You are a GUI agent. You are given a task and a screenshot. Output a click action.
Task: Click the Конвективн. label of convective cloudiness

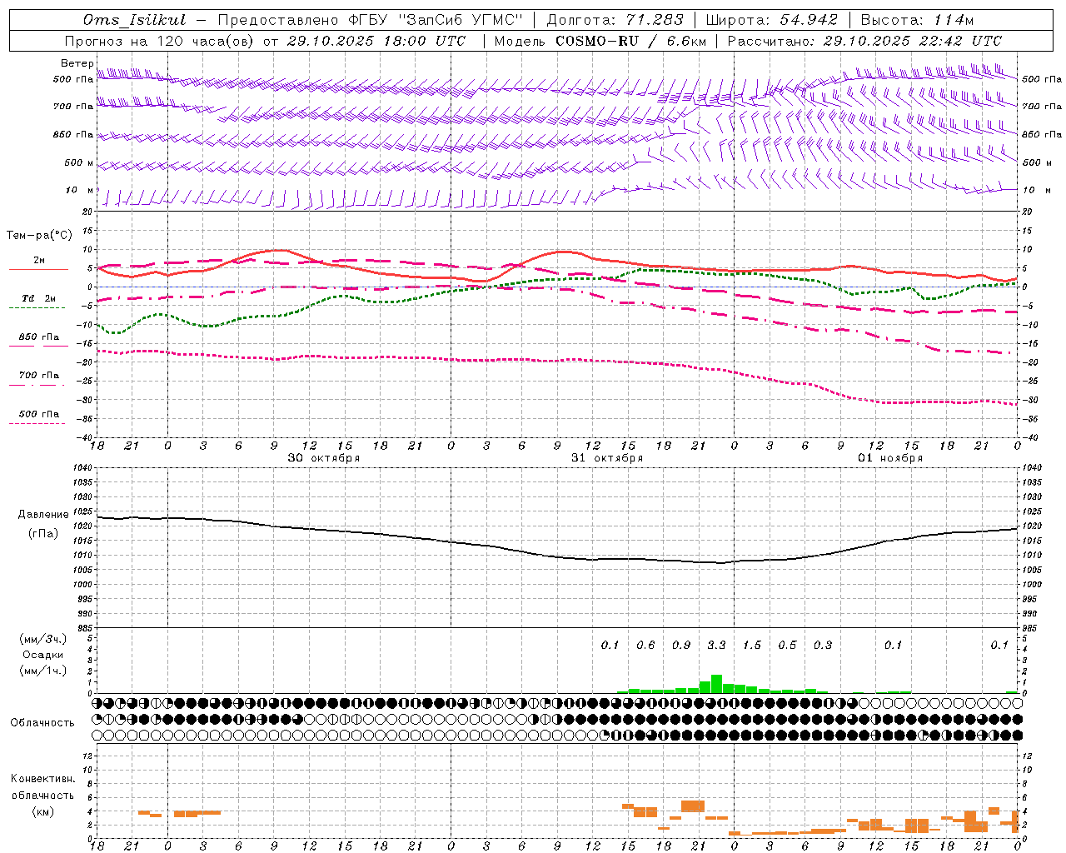click(x=42, y=779)
